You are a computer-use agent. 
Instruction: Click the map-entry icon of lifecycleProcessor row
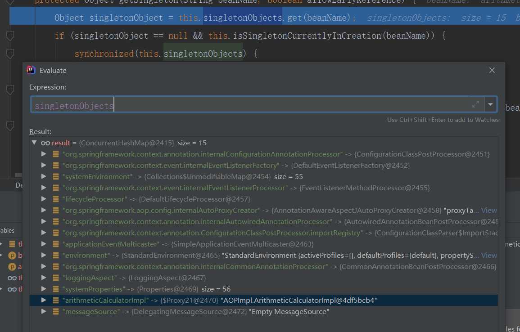coord(56,199)
